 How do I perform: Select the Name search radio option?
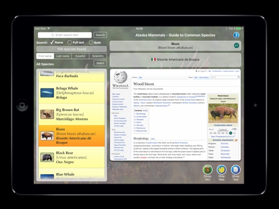57,42
